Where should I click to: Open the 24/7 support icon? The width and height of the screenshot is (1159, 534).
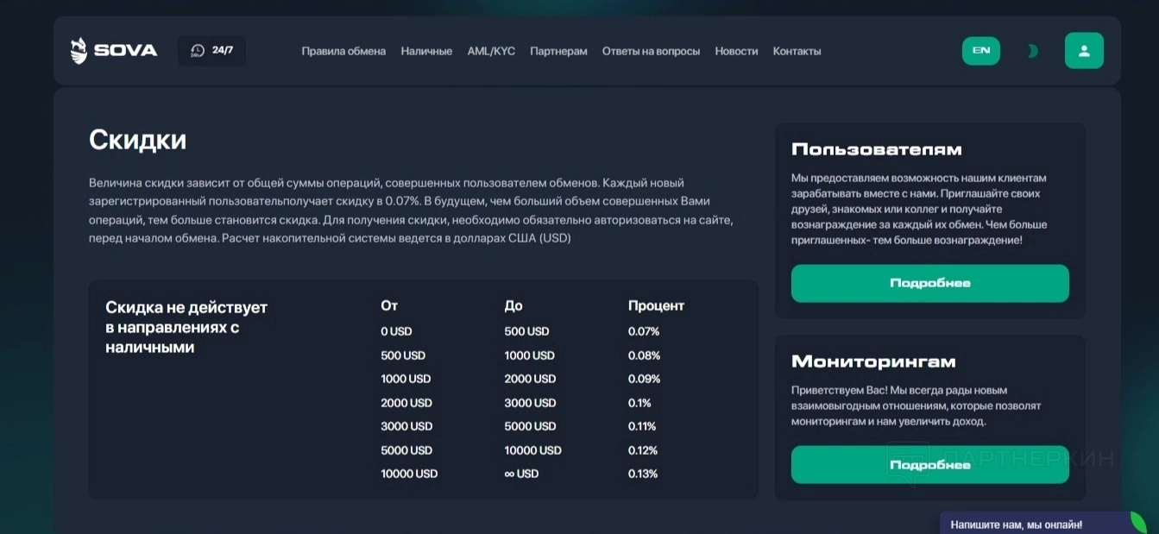(x=198, y=51)
